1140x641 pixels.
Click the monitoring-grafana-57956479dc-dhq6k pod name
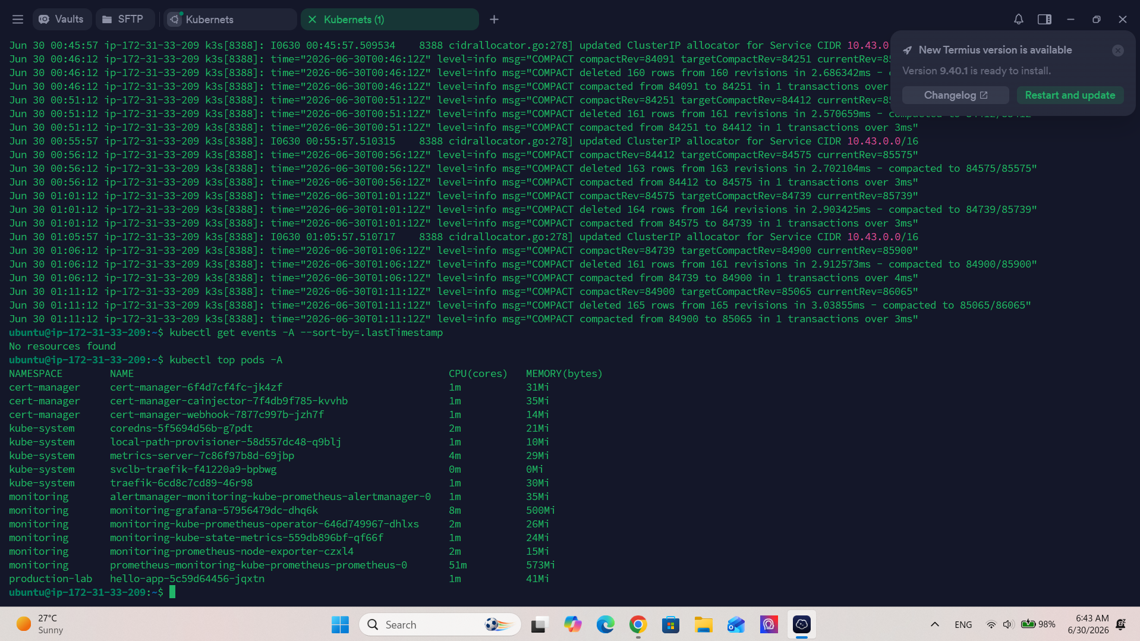pyautogui.click(x=214, y=510)
